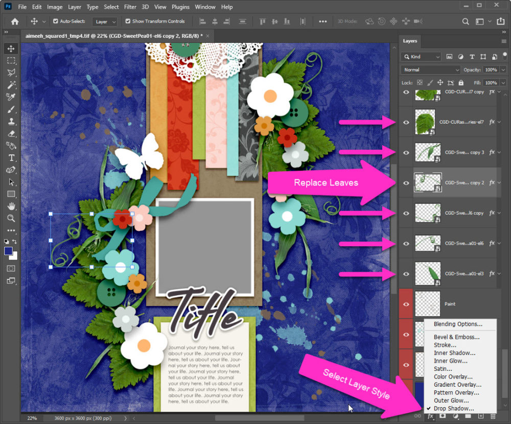
Task: Open the Plugins menu
Action: (180, 7)
